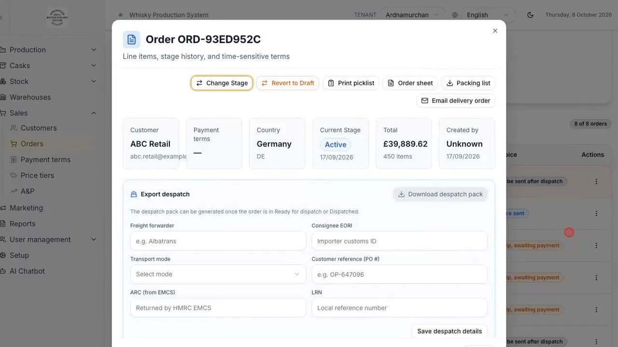
Task: Click the Print picklist clipboard icon
Action: pyautogui.click(x=331, y=83)
